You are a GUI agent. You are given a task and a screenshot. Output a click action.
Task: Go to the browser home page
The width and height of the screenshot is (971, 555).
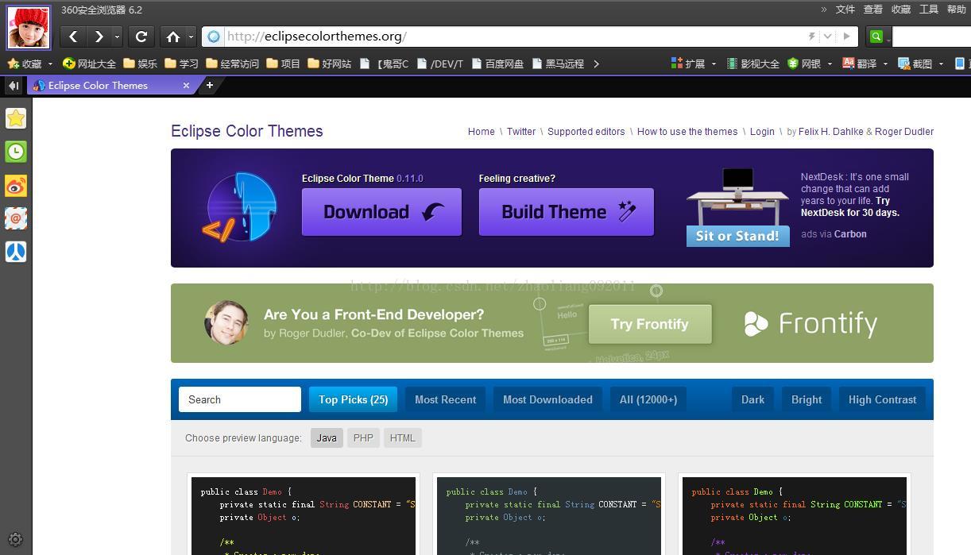coord(172,36)
